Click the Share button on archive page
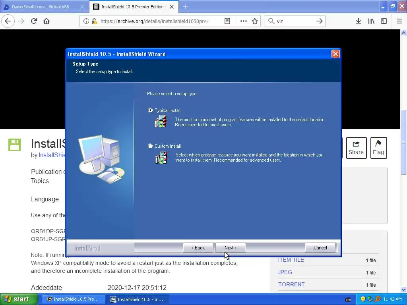Image resolution: width=407 pixels, height=305 pixels. (356, 148)
